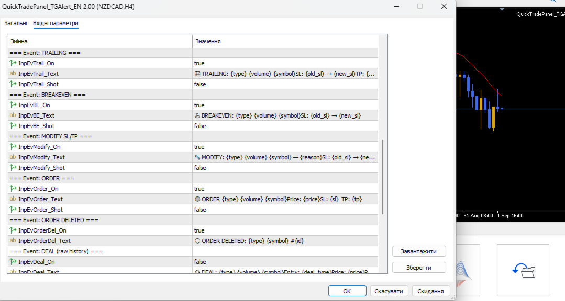Open value dropdown for InpEvDeal_On
Screen dimensions: 565x301
click(x=285, y=262)
